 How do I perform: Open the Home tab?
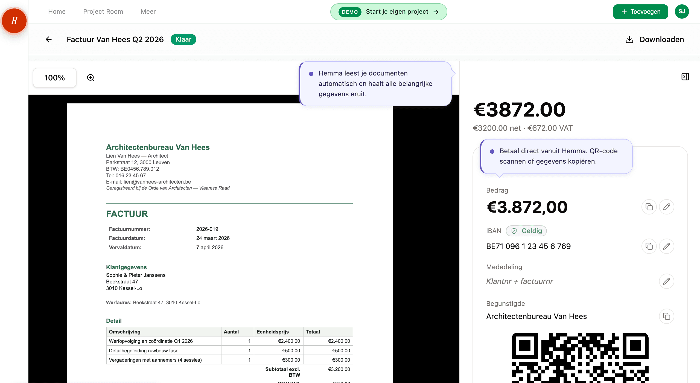click(57, 11)
